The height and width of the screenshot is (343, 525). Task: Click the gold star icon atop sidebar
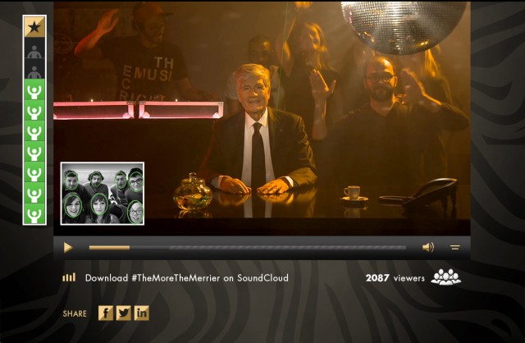(34, 27)
